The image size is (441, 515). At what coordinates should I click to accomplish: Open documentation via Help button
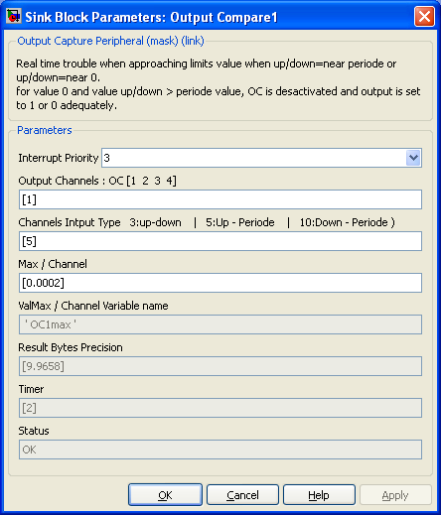(319, 495)
